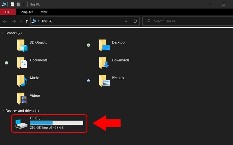Open the Music folder icon
The height and width of the screenshot is (145, 233).
click(x=22, y=81)
